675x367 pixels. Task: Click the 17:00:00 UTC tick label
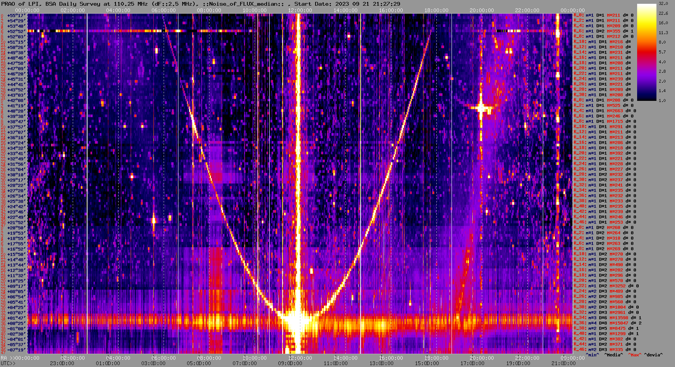coord(472,363)
